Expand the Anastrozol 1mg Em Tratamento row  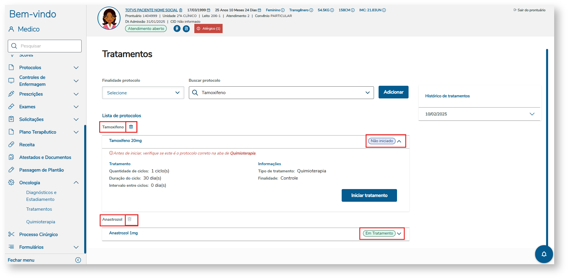point(399,233)
